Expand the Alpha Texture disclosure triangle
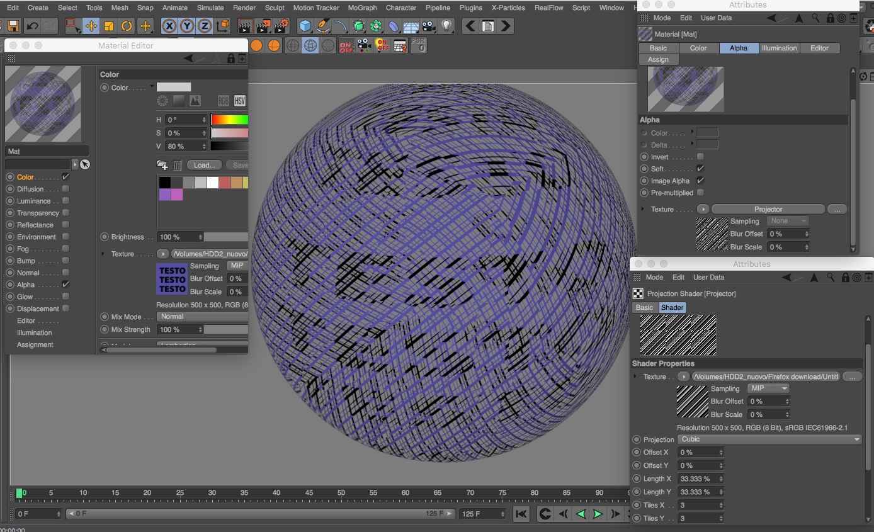 pyautogui.click(x=643, y=209)
